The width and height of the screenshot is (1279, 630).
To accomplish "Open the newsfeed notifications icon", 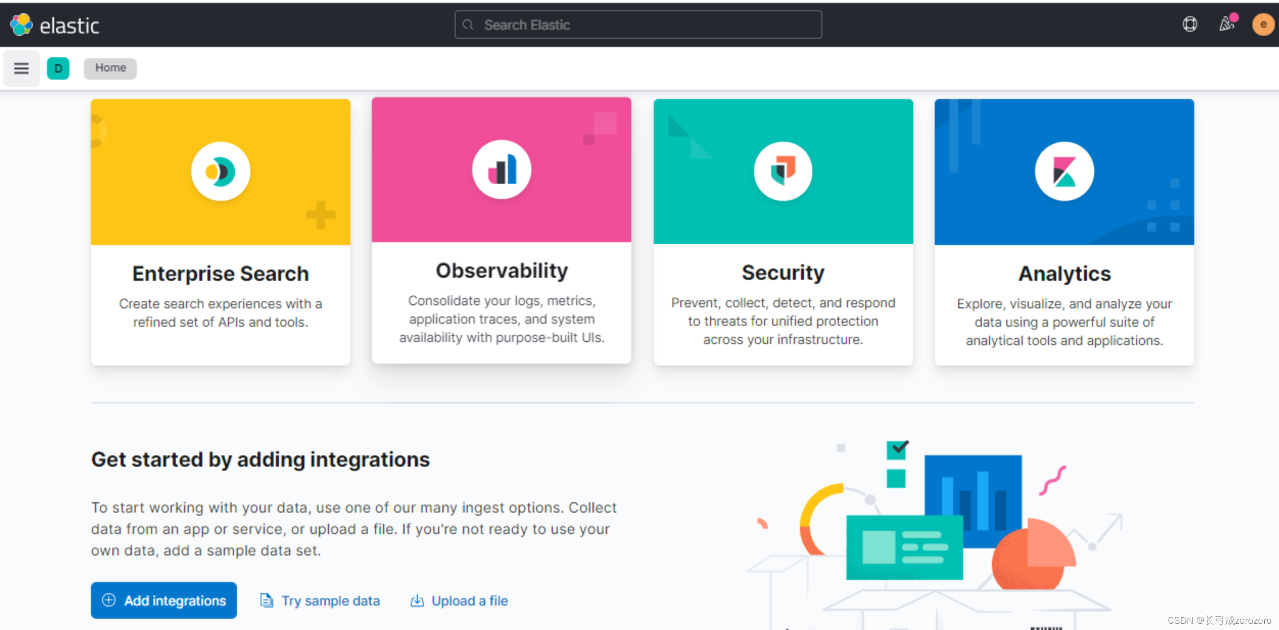I will pyautogui.click(x=1226, y=23).
